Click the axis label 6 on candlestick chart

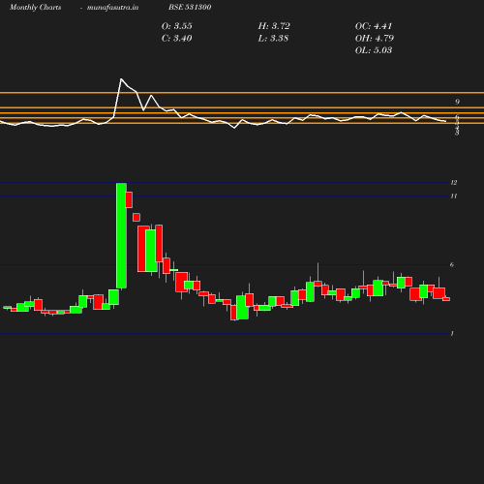coord(452,264)
